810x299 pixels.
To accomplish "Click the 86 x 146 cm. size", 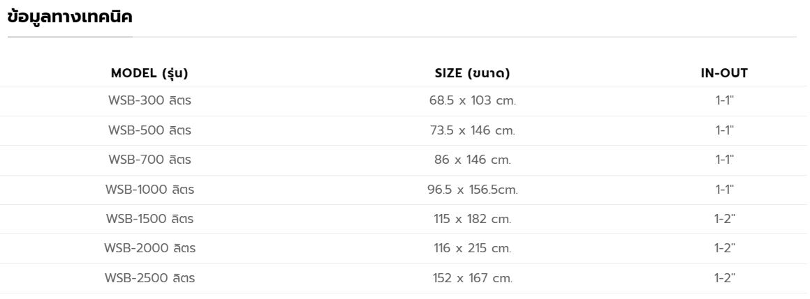I will tap(472, 160).
